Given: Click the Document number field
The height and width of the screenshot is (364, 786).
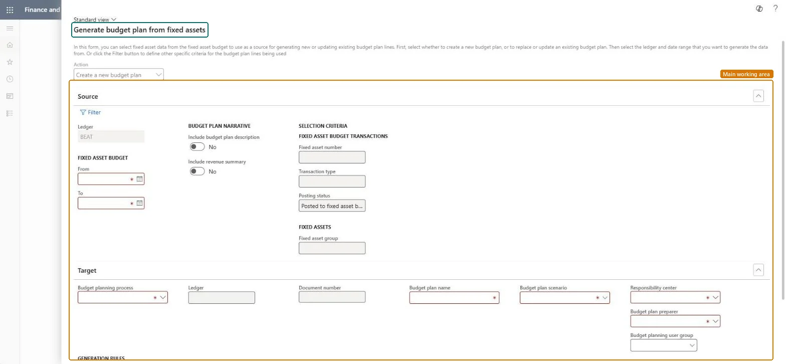Looking at the screenshot, I should pos(332,298).
